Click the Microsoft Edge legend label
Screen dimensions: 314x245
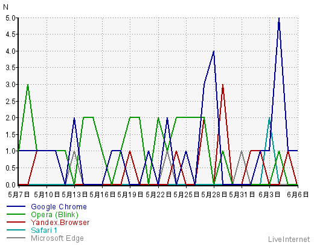tap(57, 238)
